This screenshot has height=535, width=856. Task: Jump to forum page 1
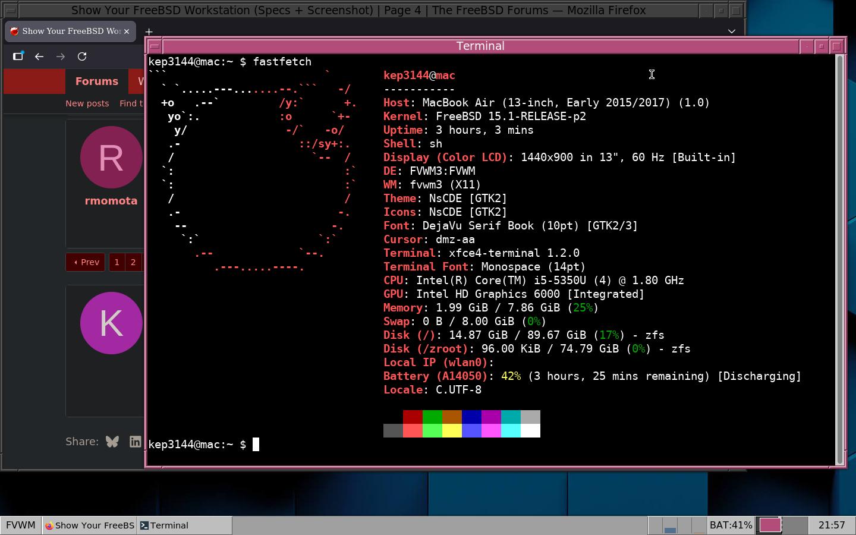[x=117, y=262]
